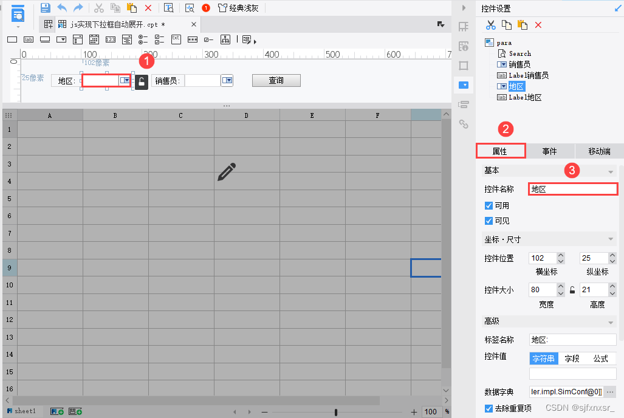
Task: Insert a radio button group widget
Action: (x=143, y=39)
